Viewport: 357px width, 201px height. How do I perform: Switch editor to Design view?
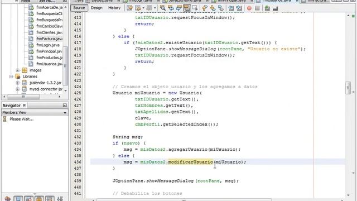(97, 8)
